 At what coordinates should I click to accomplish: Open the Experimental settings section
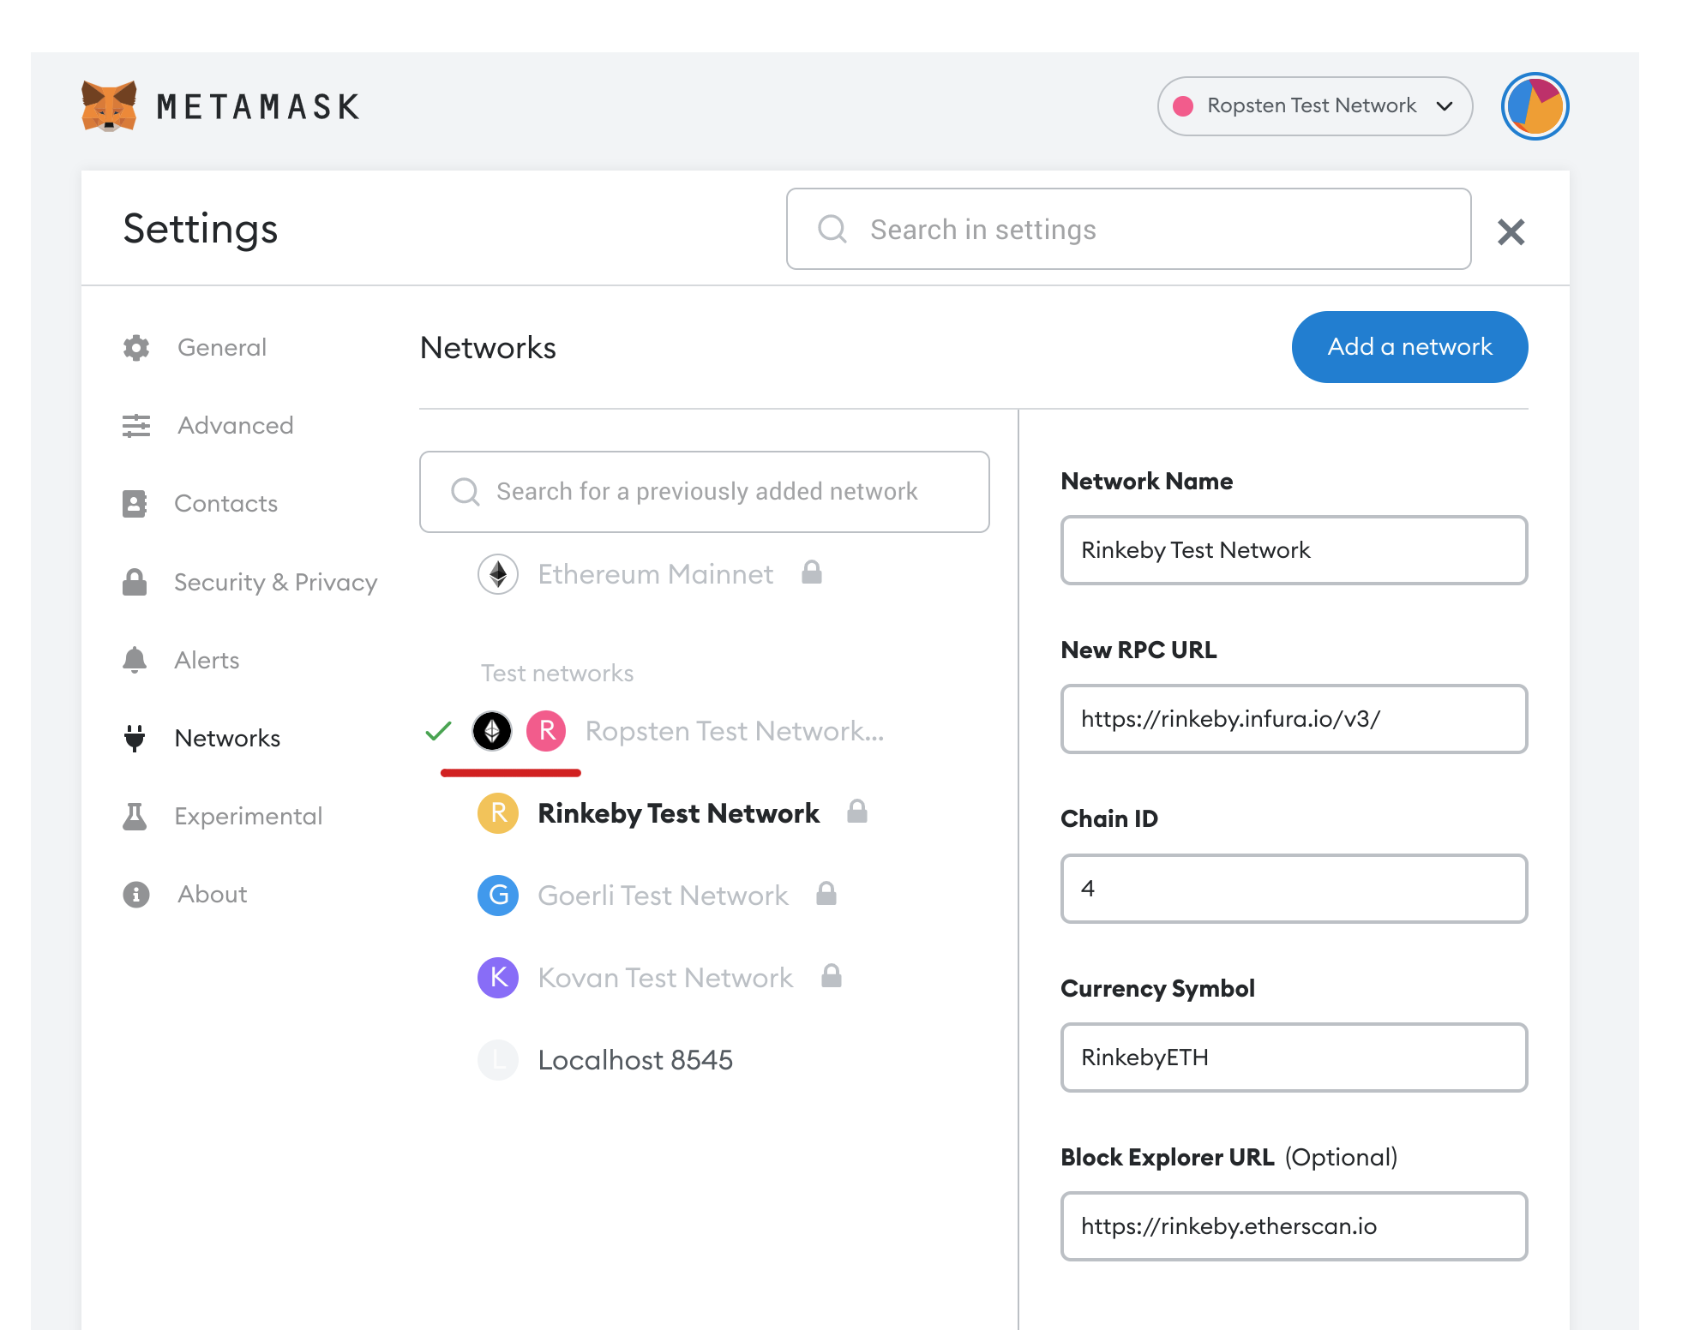[x=248, y=816]
